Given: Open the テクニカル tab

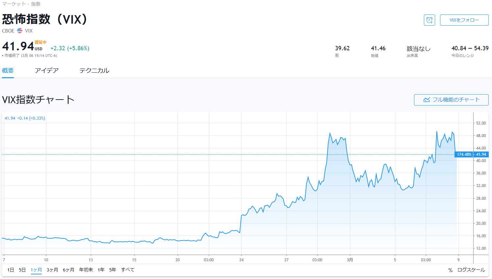Looking at the screenshot, I should click(x=94, y=71).
